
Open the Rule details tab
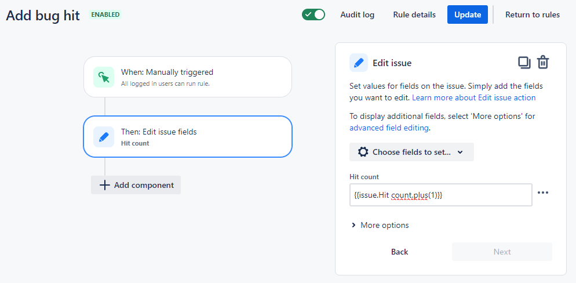tap(414, 14)
